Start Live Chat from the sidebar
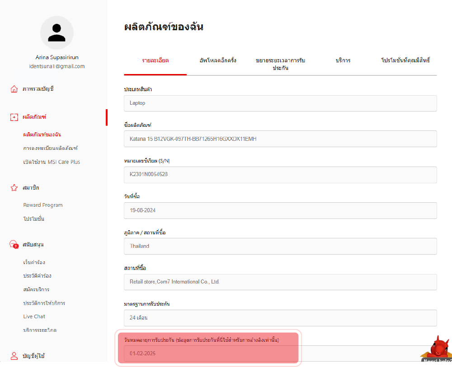452x367 pixels. click(34, 316)
